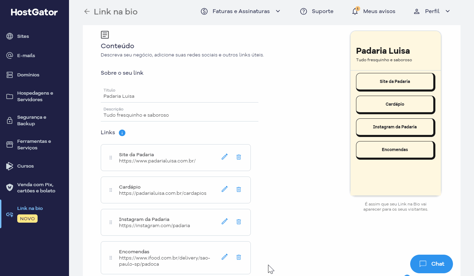Expand Faturas e Assinaturas dropdown
Screen dimensions: 474x276
click(x=278, y=11)
